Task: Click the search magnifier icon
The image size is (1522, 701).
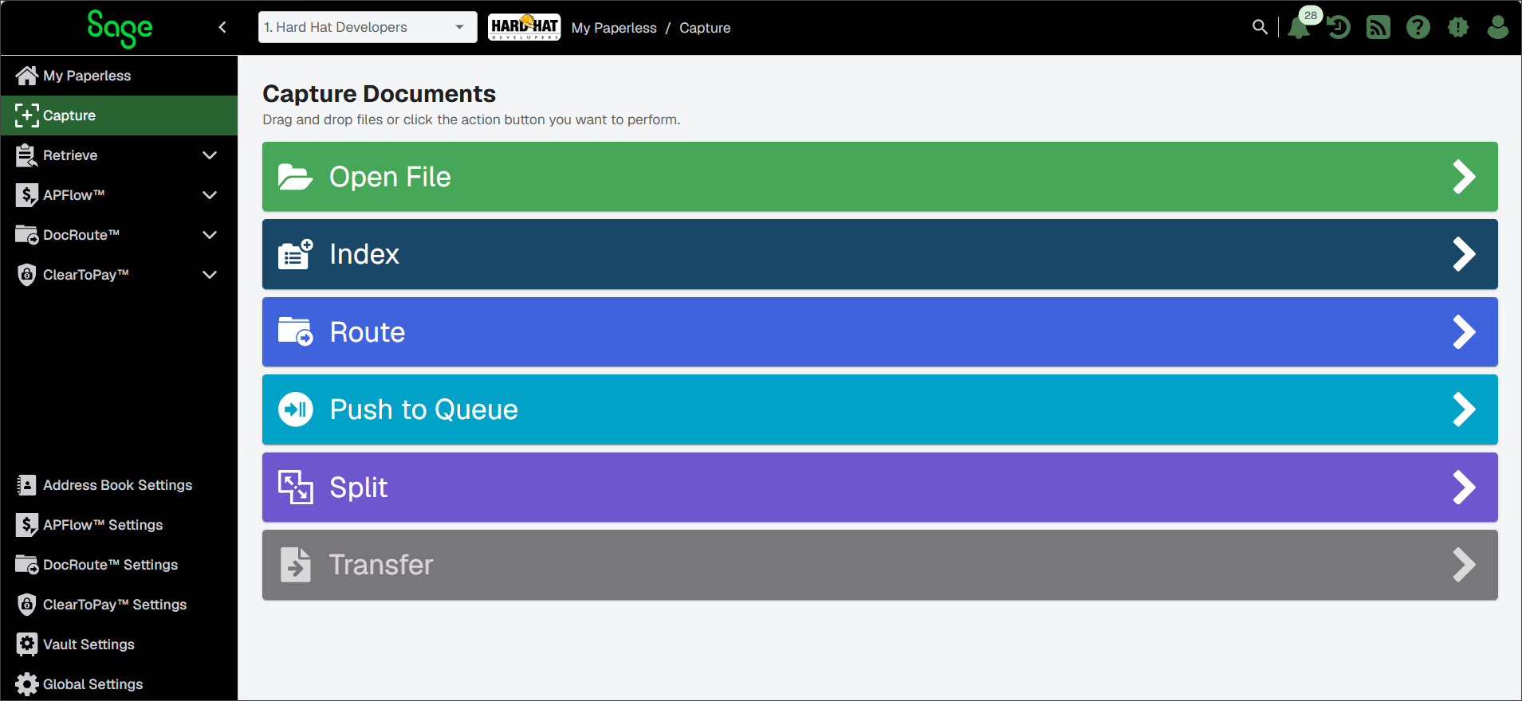Action: (1260, 27)
